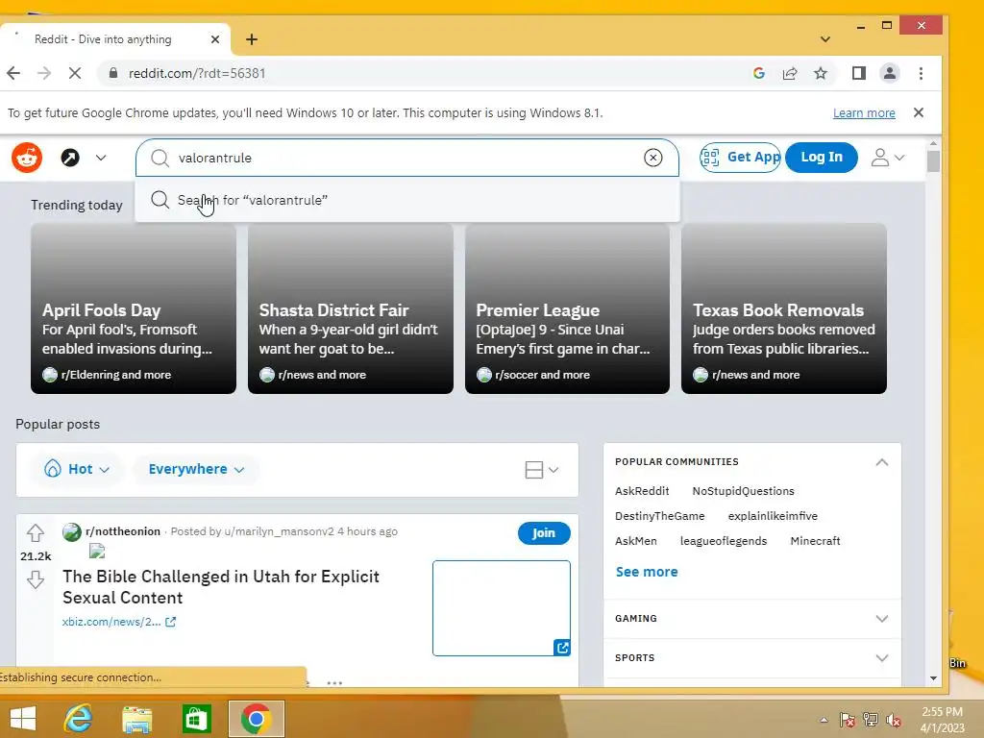Open the Premier League trending card
Screen dimensions: 984x738
[x=567, y=308]
